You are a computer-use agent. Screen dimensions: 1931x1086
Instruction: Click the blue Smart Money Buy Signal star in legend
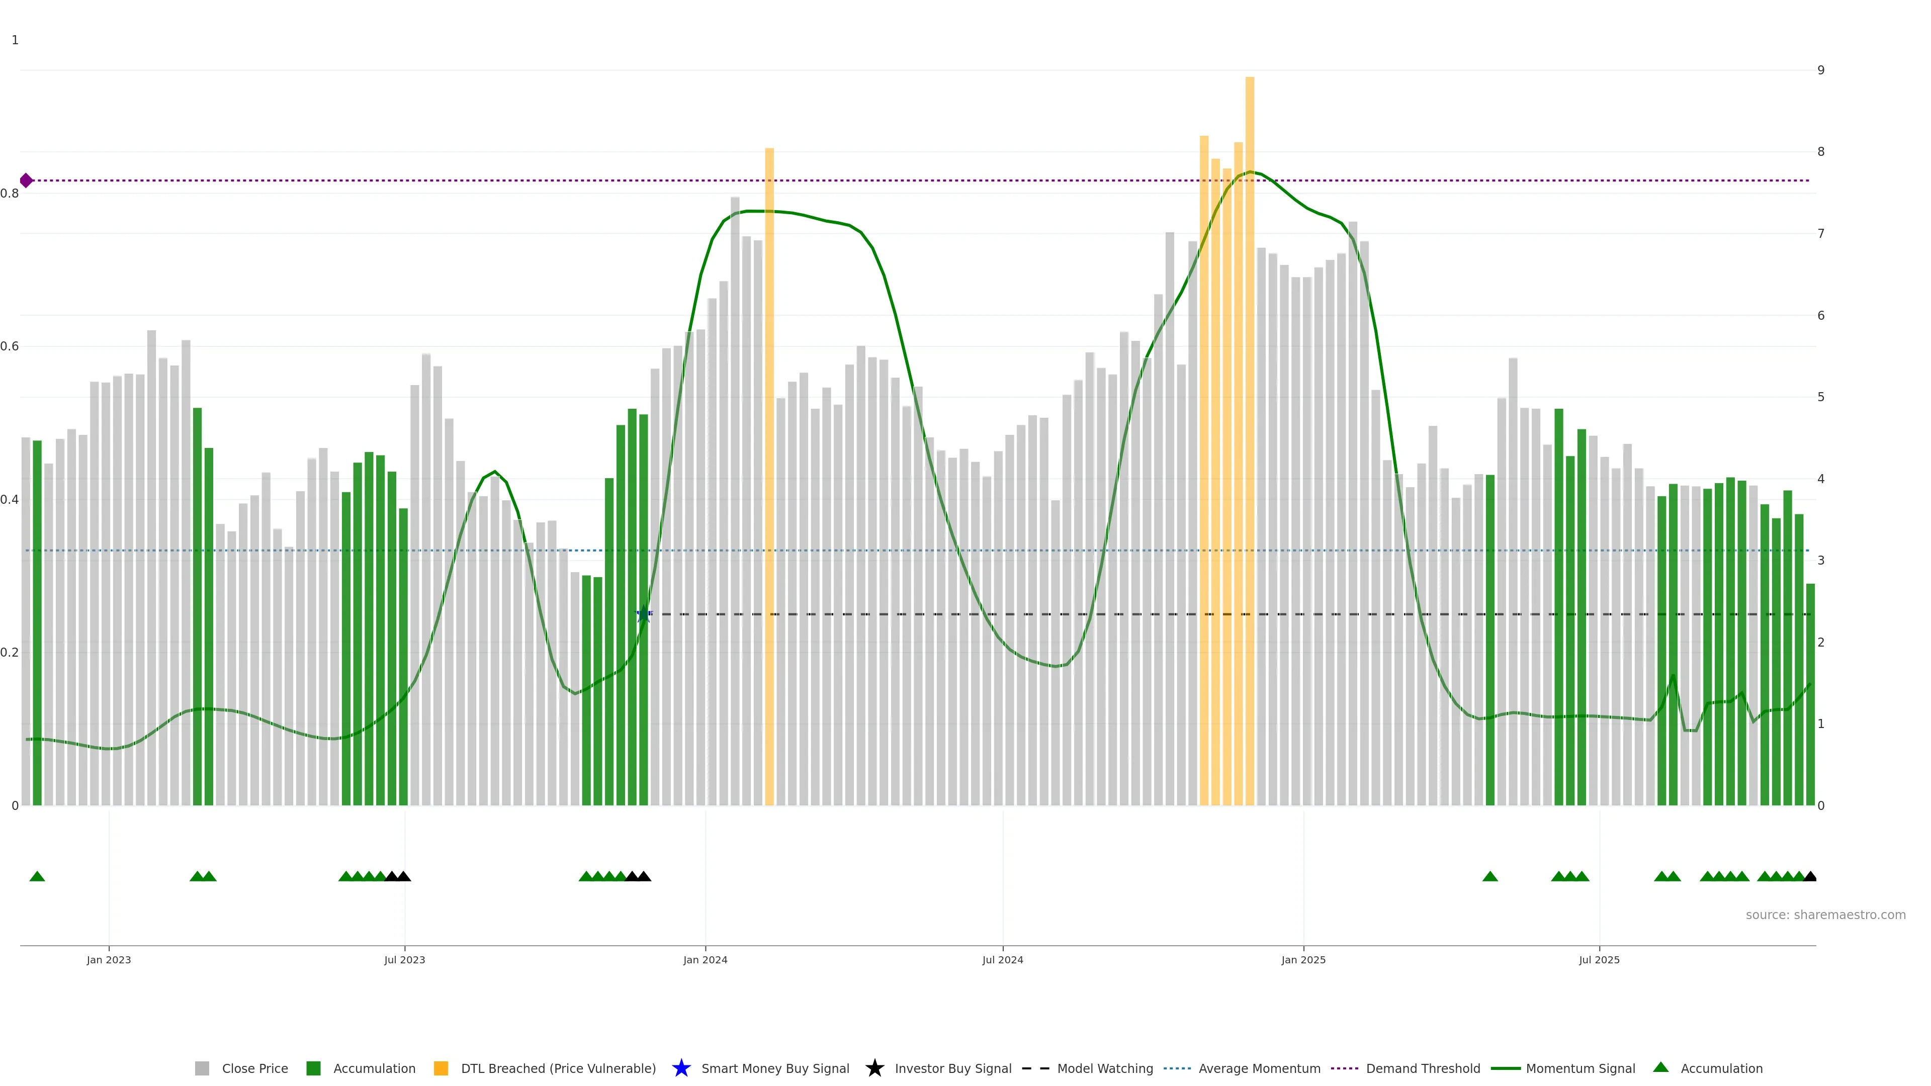pyautogui.click(x=681, y=1068)
